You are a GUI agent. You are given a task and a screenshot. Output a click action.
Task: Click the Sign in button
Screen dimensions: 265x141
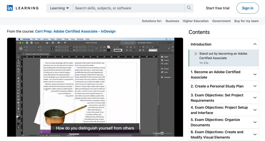[x=247, y=8]
